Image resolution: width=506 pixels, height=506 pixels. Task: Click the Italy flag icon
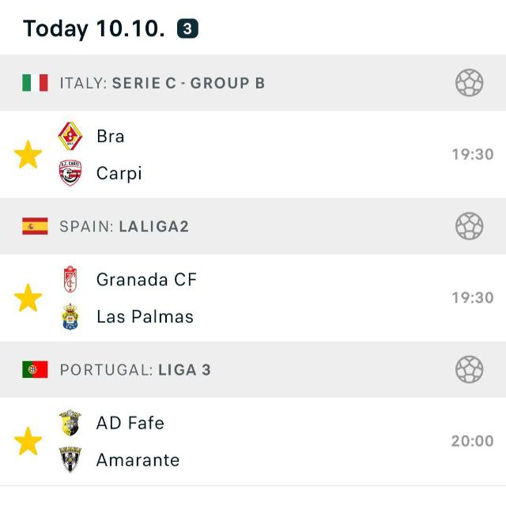tap(35, 83)
